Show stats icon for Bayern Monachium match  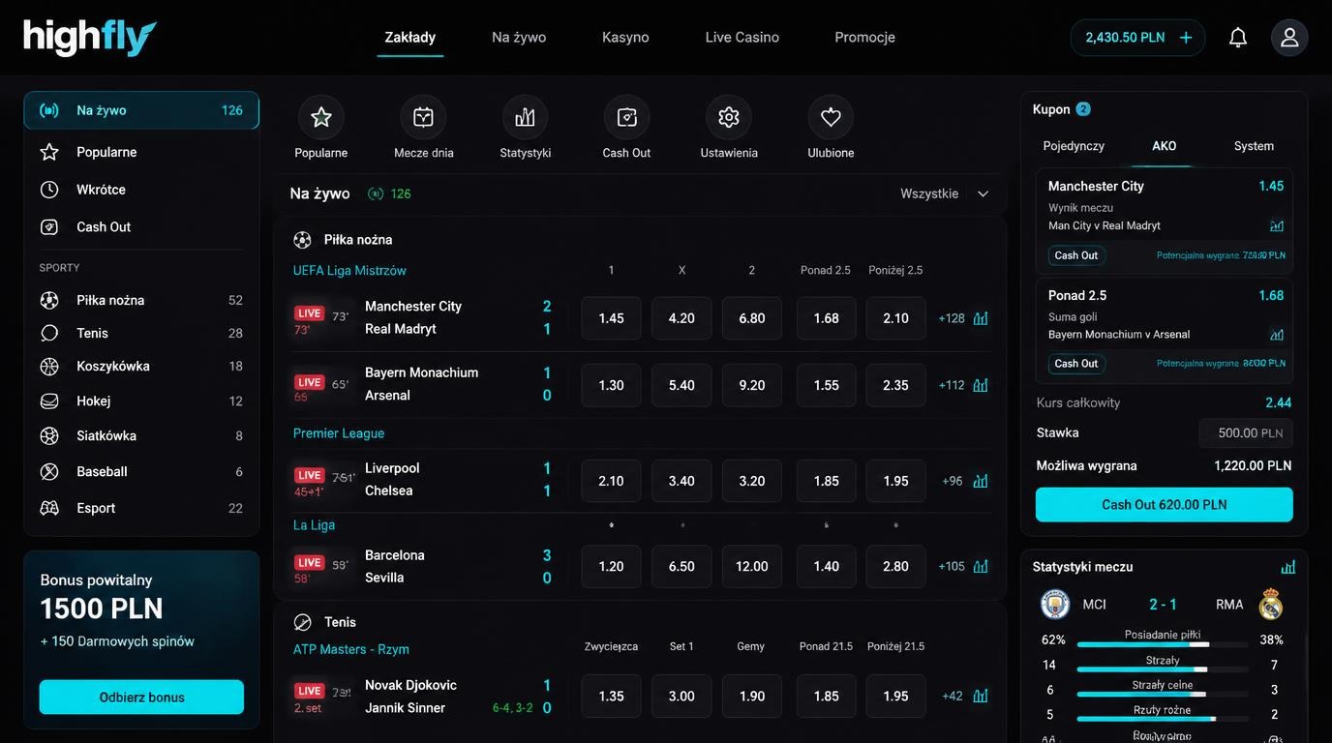(981, 385)
